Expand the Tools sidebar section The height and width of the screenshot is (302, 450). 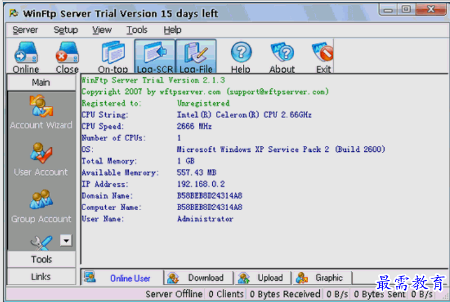(x=41, y=260)
